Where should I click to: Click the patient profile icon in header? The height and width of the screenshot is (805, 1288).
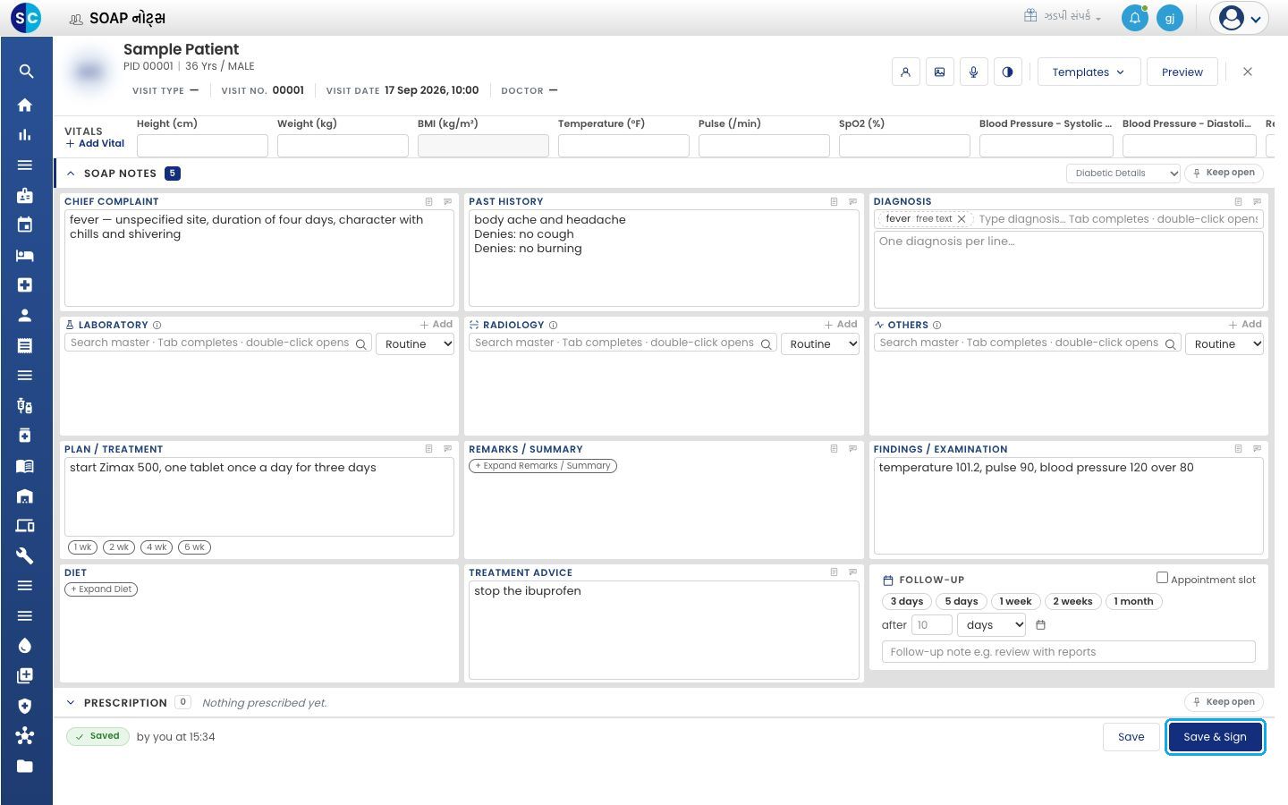click(x=905, y=72)
